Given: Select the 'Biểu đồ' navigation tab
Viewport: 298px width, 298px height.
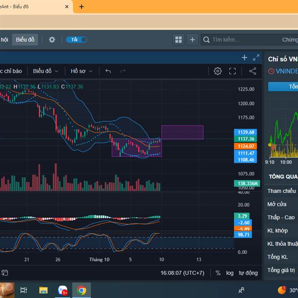Looking at the screenshot, I should (25, 40).
